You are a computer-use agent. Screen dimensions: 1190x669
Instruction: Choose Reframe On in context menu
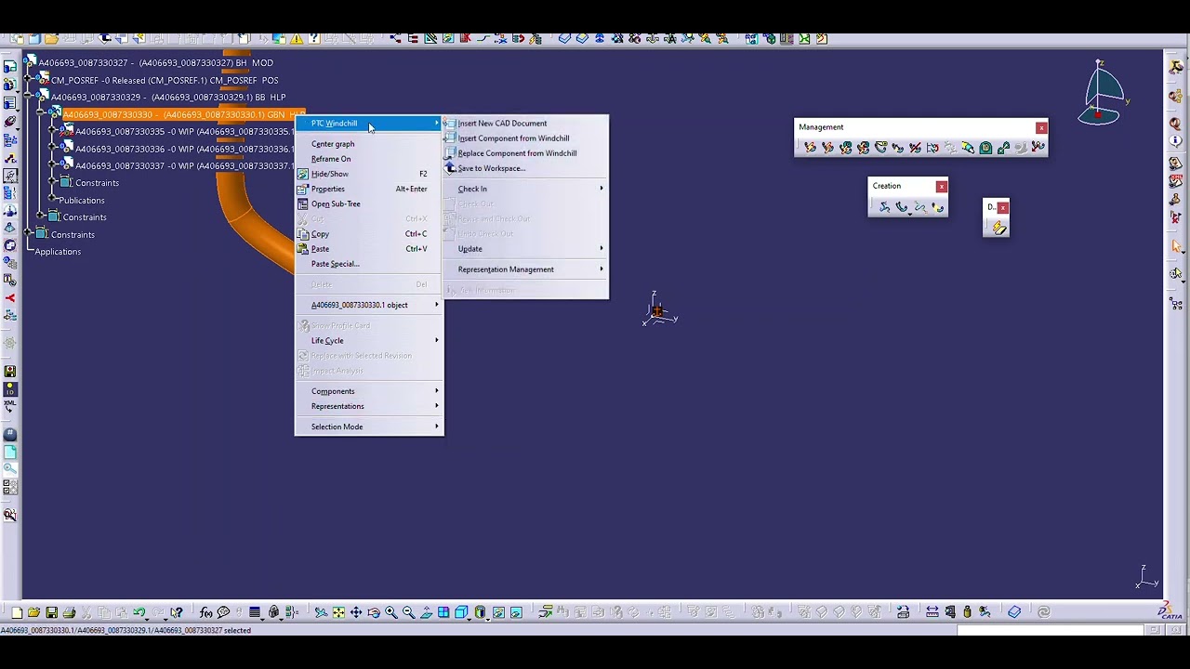pyautogui.click(x=369, y=159)
